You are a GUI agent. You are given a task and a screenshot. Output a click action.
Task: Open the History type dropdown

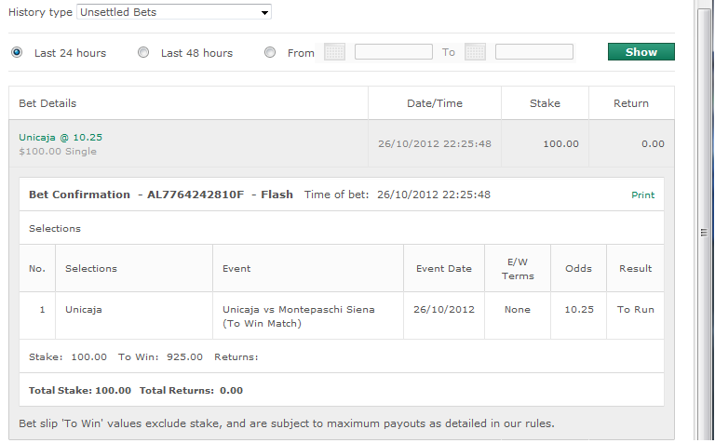point(174,12)
